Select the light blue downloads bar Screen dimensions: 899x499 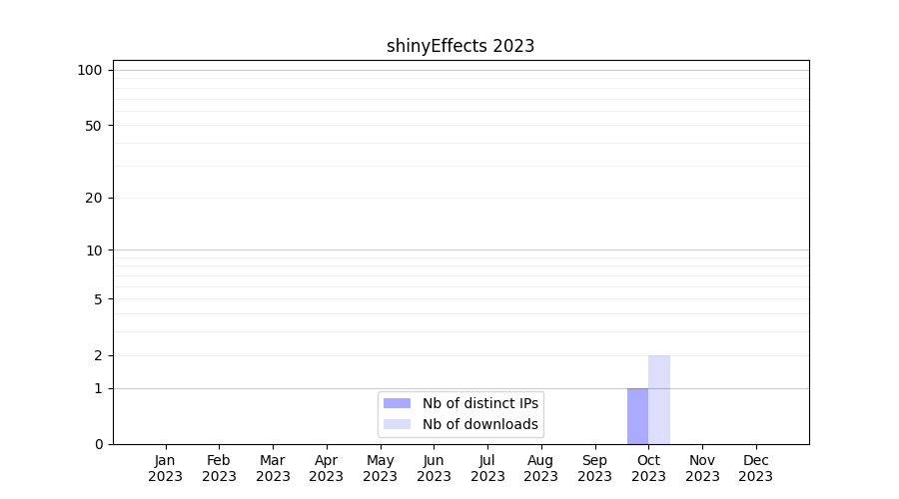click(659, 399)
